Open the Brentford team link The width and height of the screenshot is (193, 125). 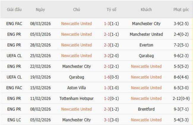tap(146, 109)
